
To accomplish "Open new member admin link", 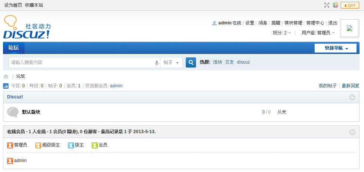I will [116, 86].
